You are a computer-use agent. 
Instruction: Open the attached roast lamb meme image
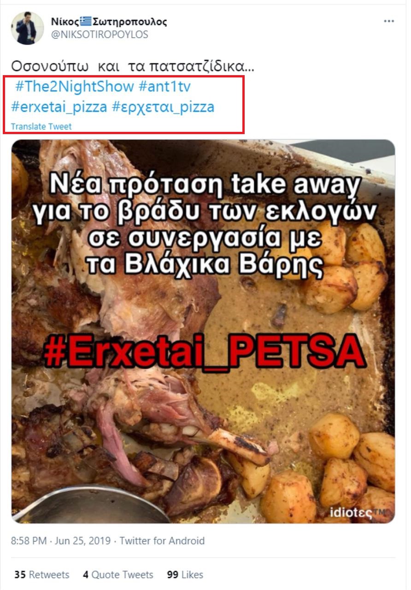[x=203, y=331]
